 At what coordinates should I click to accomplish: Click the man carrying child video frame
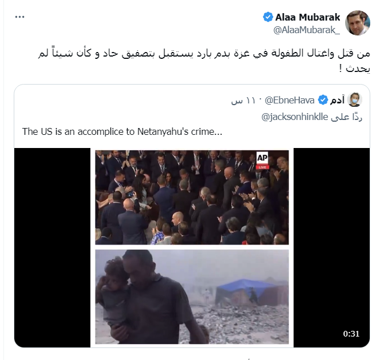coord(192,297)
